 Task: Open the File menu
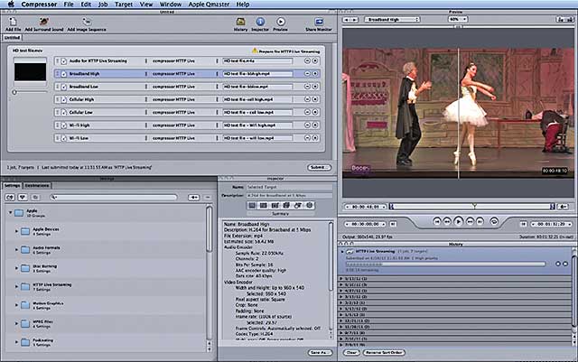pos(69,5)
